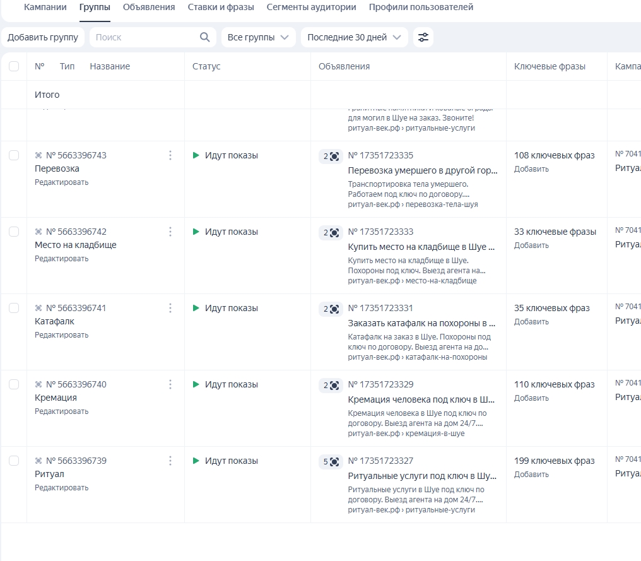Open three-dot menu for Место на кладбище
Image resolution: width=641 pixels, height=561 pixels.
[x=170, y=232]
